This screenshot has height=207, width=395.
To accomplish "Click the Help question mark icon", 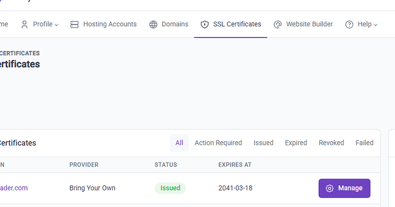I will [349, 25].
